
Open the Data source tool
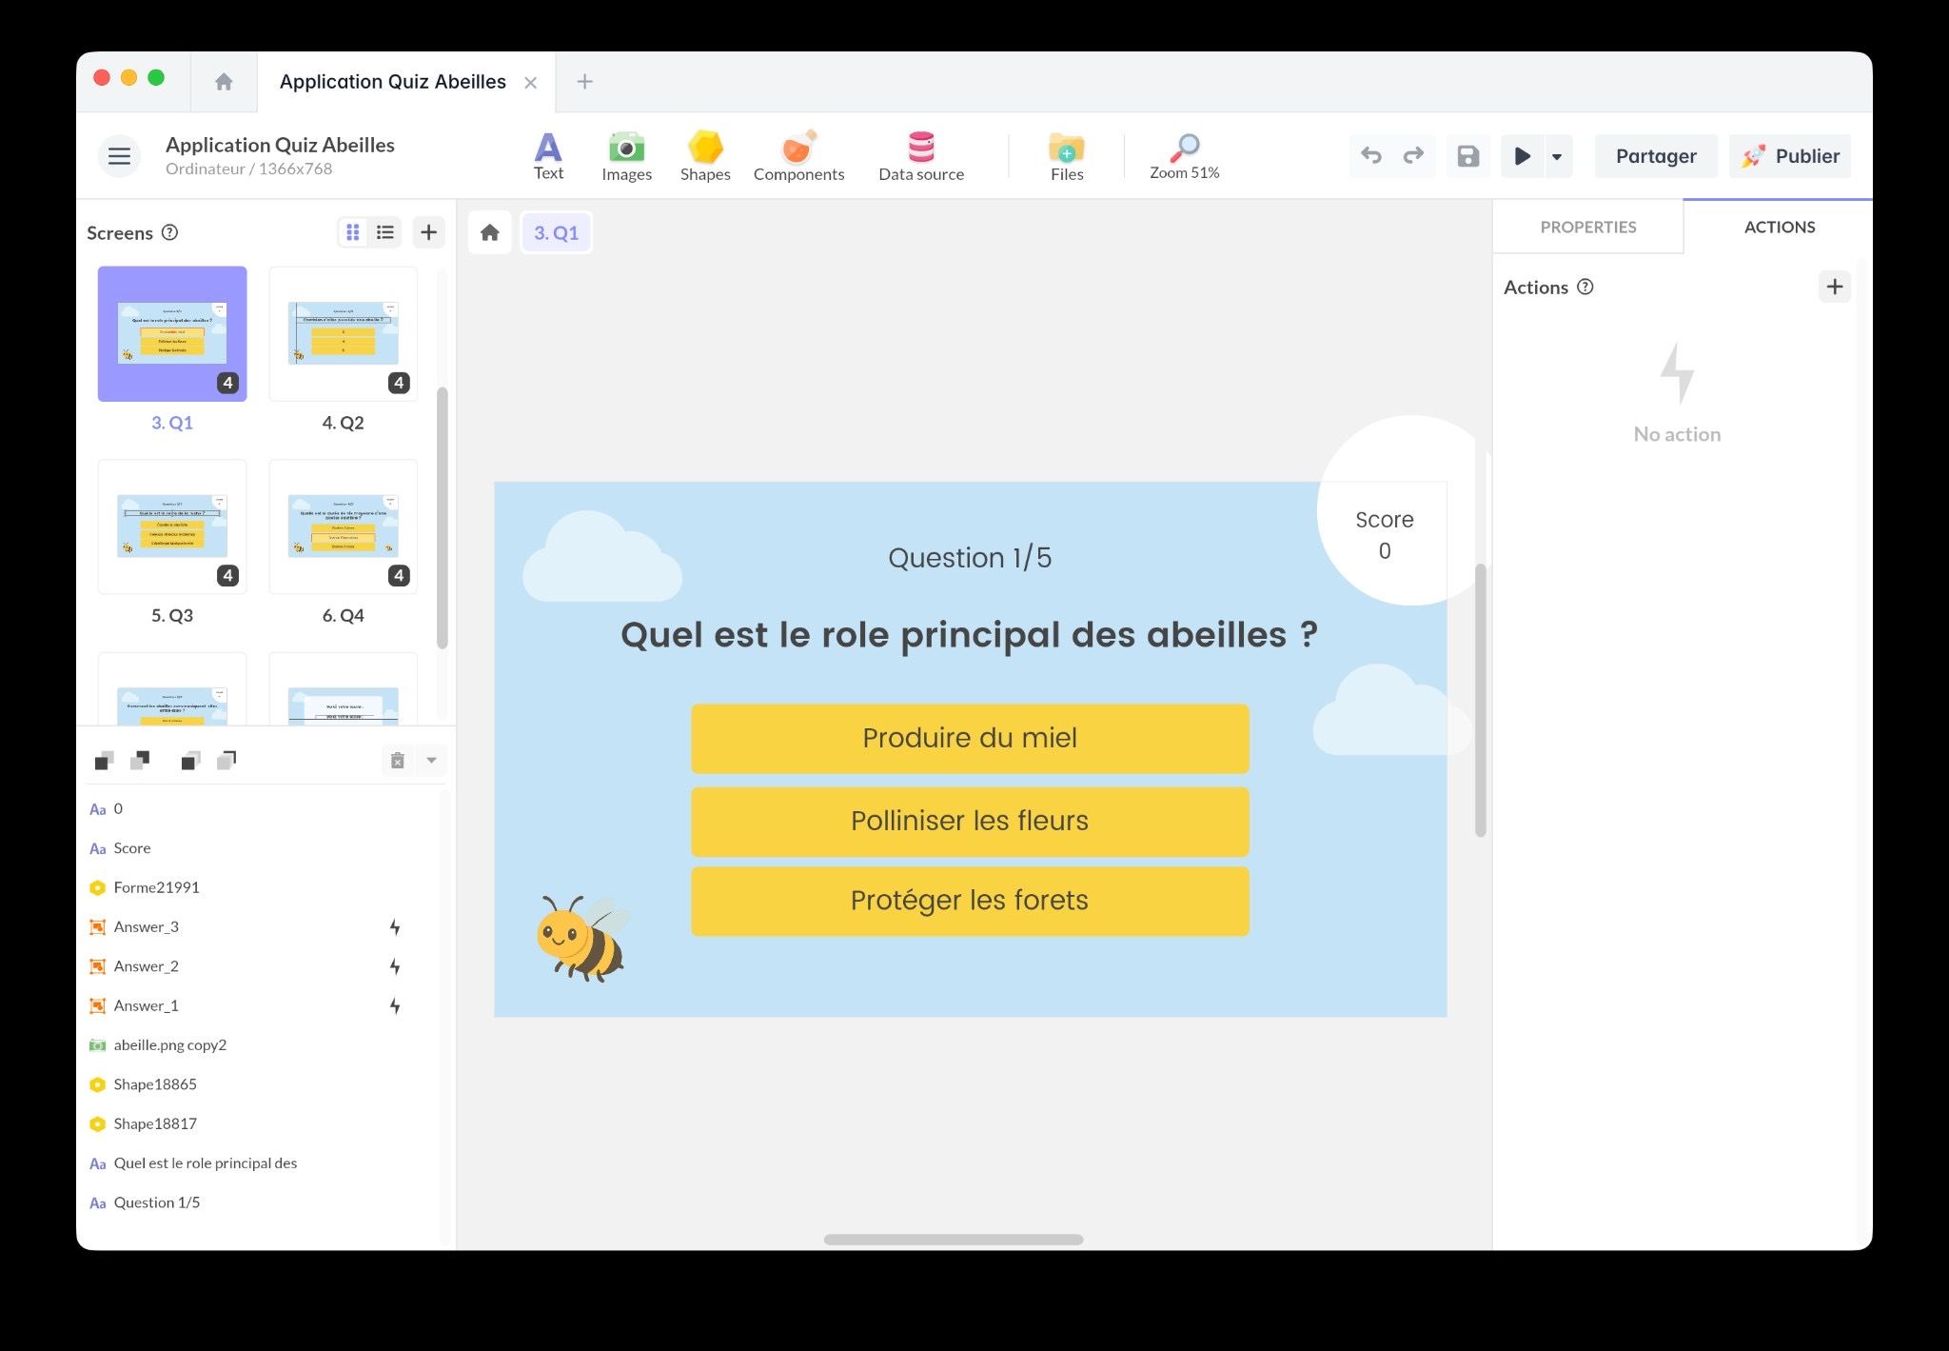[920, 155]
